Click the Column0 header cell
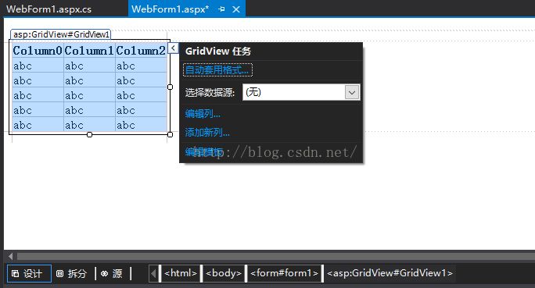The width and height of the screenshot is (535, 288). coord(38,51)
